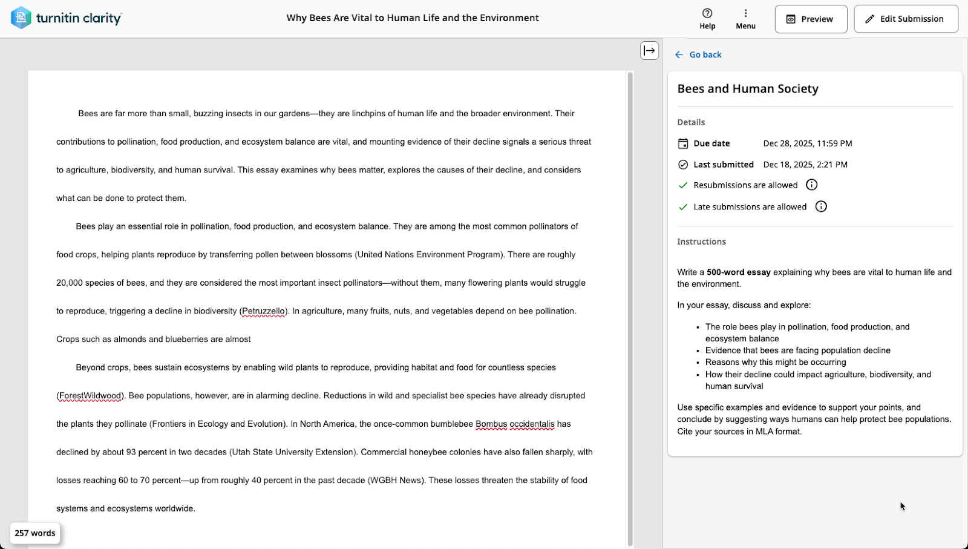Click the green check for Resubmissions allowed
The width and height of the screenshot is (968, 549).
point(683,185)
